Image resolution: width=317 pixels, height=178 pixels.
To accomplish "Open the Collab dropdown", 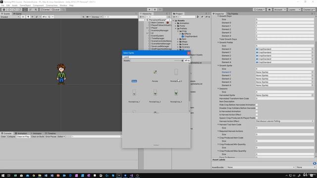I will (x=259, y=10).
